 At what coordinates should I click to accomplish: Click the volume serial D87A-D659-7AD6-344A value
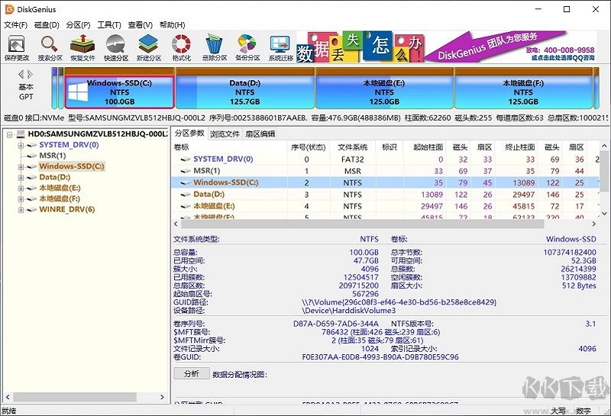click(x=336, y=324)
